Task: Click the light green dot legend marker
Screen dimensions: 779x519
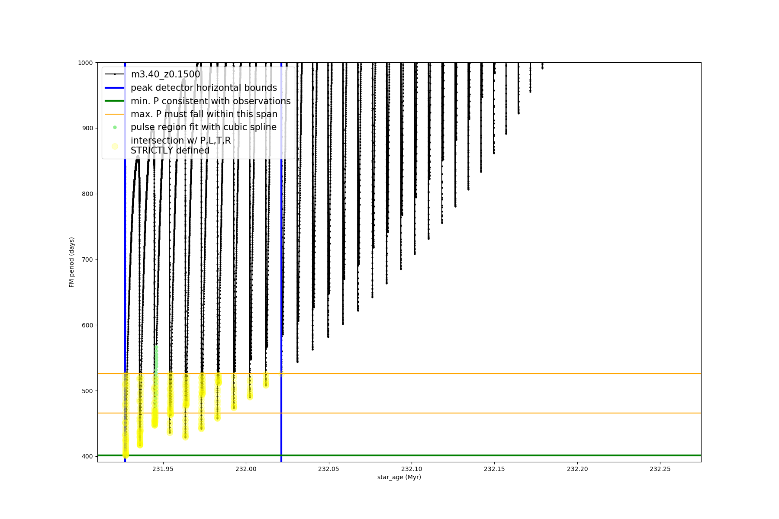Action: [x=115, y=128]
